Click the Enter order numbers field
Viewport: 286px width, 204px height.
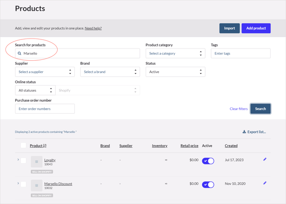coord(45,109)
